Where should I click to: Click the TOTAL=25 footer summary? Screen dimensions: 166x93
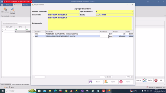point(130,77)
